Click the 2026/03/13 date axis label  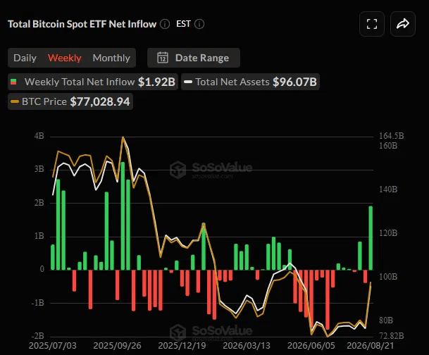coord(247,345)
